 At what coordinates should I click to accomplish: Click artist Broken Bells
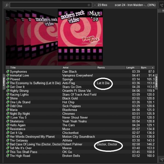click(x=71, y=156)
